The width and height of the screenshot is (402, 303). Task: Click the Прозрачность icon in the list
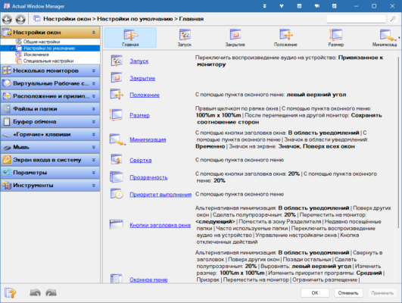tap(117, 177)
